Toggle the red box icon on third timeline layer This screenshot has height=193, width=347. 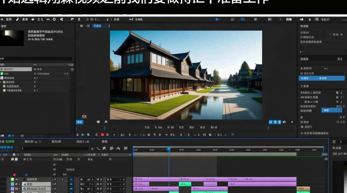16,189
